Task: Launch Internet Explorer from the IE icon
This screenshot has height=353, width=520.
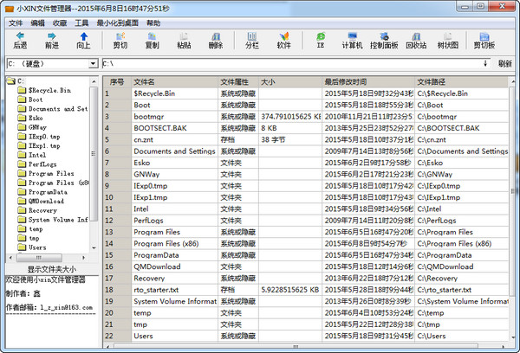Action: (x=321, y=40)
